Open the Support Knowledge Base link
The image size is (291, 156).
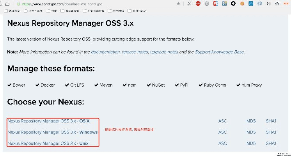pyautogui.click(x=219, y=52)
